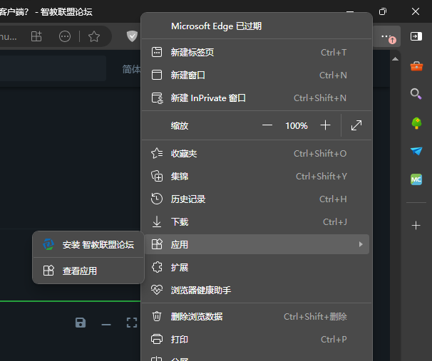Increase zoom with the plus button
The width and height of the screenshot is (432, 361).
(325, 125)
